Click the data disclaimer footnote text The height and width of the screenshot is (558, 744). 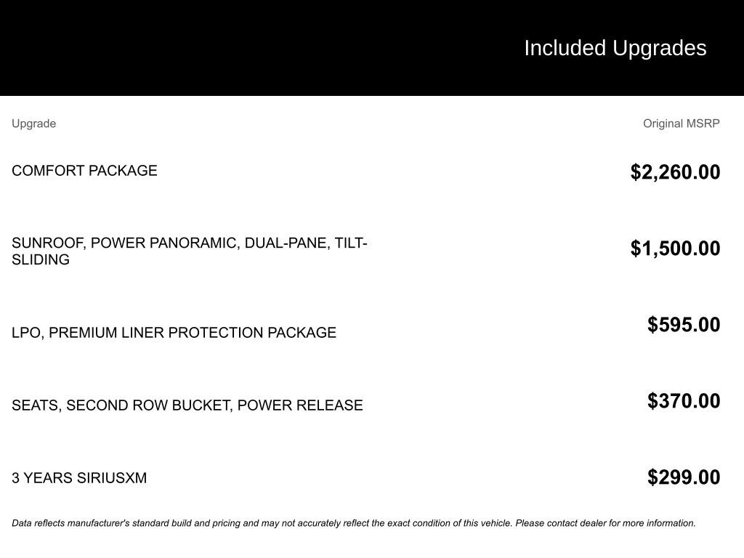pyautogui.click(x=354, y=523)
